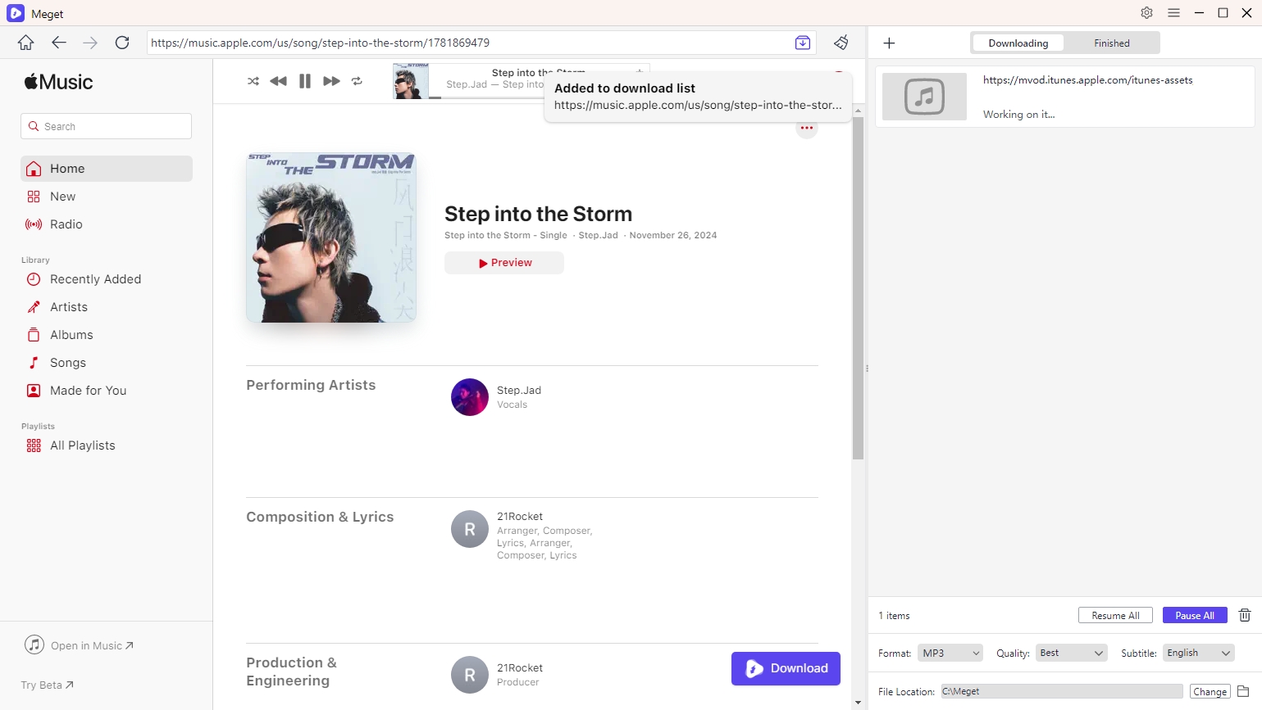
Task: Go to browser home page icon
Action: [x=26, y=43]
